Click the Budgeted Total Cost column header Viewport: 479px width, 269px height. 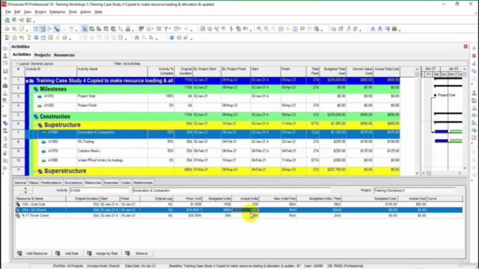coord(332,72)
